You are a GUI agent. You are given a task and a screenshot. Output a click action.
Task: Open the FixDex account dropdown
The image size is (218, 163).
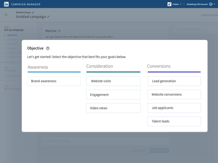point(177,4)
